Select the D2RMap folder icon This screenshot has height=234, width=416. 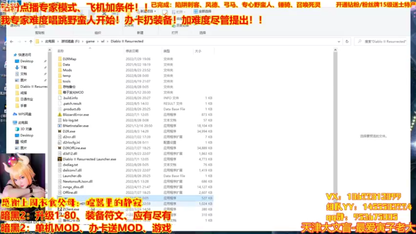click(60, 59)
